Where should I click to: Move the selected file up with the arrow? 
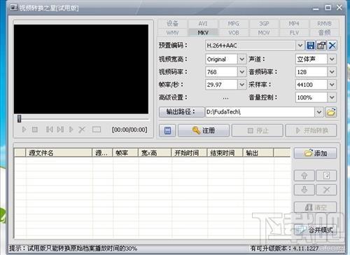[x=304, y=176]
